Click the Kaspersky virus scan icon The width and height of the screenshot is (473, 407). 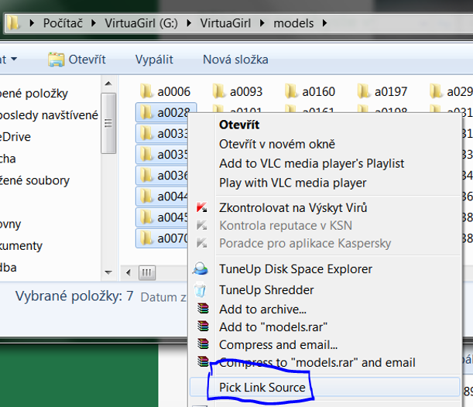point(202,207)
